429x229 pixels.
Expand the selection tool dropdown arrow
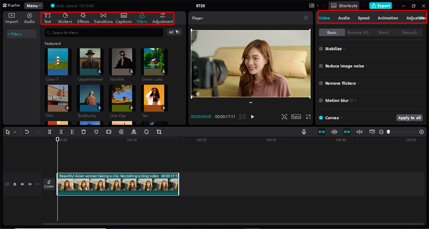coord(15,132)
